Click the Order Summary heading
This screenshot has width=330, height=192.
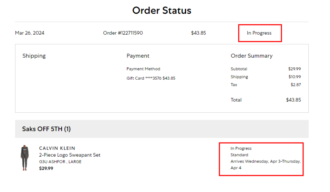pyautogui.click(x=251, y=56)
